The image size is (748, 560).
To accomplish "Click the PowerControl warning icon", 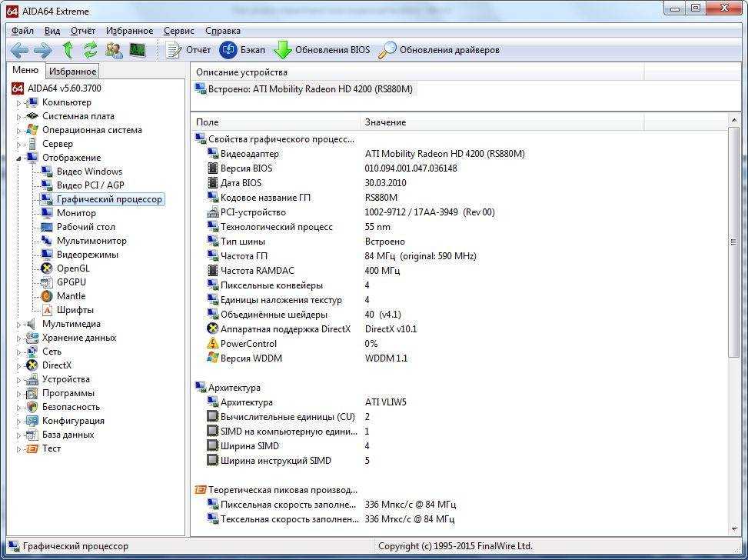I will coord(212,343).
